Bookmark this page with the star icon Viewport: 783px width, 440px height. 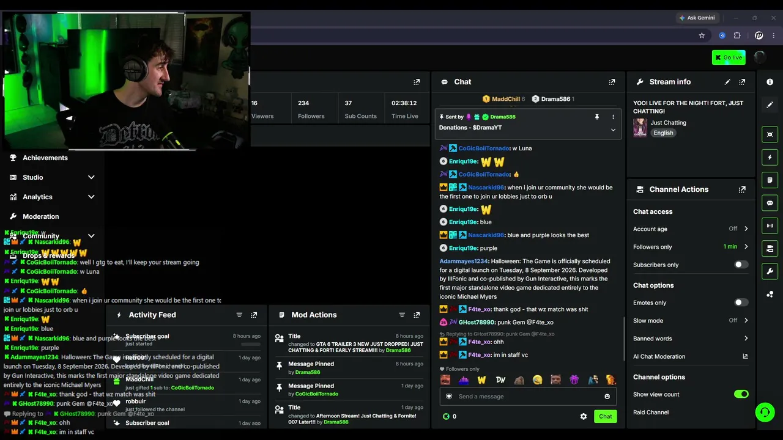(x=702, y=35)
